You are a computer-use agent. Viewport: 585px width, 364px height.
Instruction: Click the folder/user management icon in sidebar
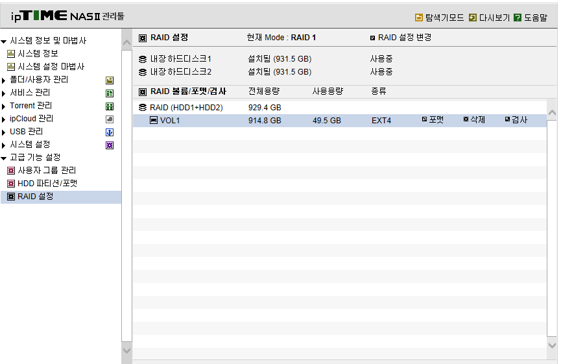point(110,80)
